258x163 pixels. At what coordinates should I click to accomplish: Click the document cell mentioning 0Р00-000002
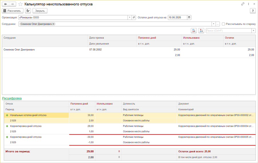(x=216, y=115)
